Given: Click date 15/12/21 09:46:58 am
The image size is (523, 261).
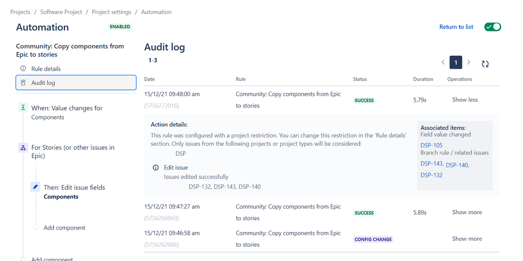Looking at the screenshot, I should coord(172,233).
